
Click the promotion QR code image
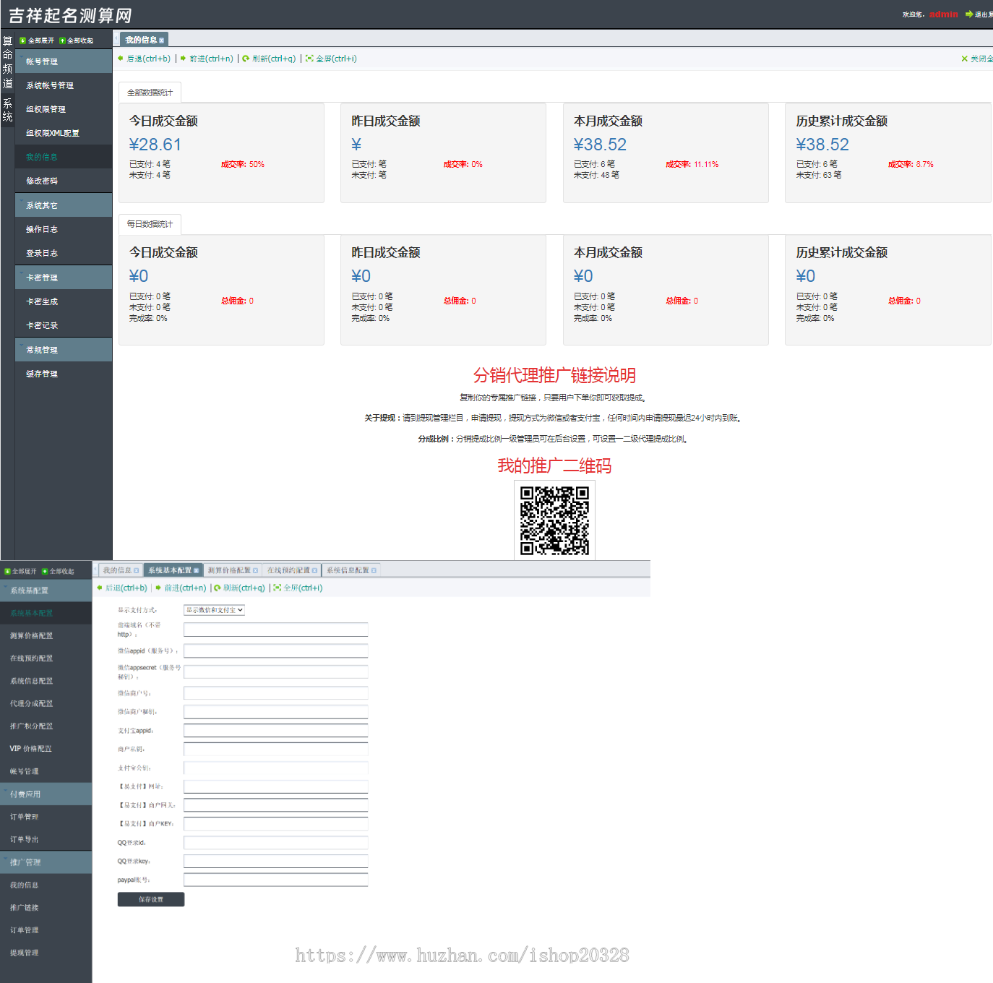tap(554, 520)
